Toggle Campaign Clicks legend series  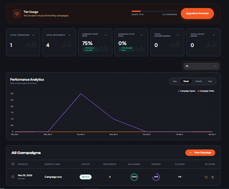(206, 91)
